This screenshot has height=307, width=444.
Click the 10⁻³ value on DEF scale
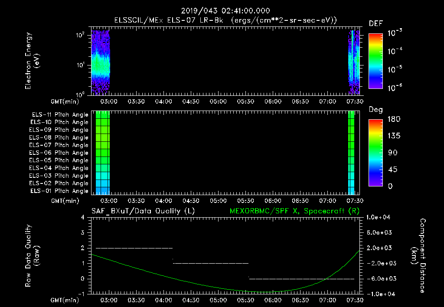(x=395, y=33)
